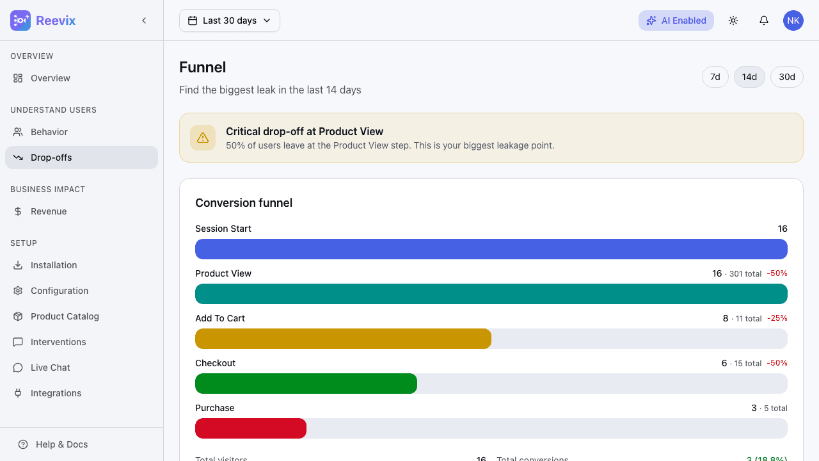819x461 pixels.
Task: Select the Installation download icon
Action: tap(18, 265)
